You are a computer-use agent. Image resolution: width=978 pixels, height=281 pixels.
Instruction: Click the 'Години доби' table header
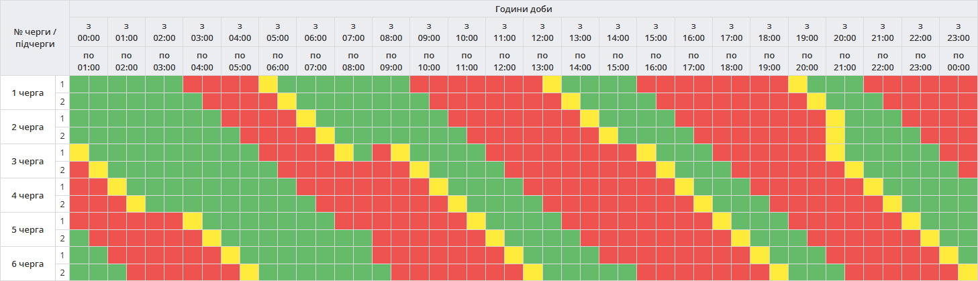[524, 9]
